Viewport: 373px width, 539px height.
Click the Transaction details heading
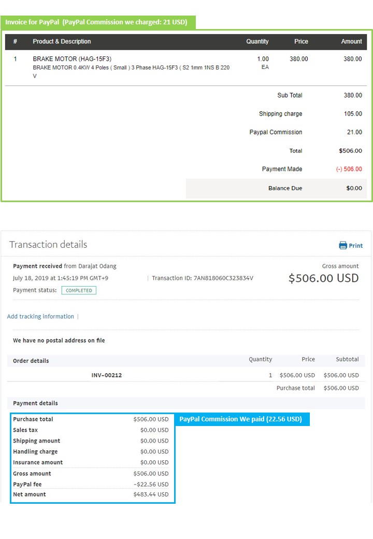48,245
